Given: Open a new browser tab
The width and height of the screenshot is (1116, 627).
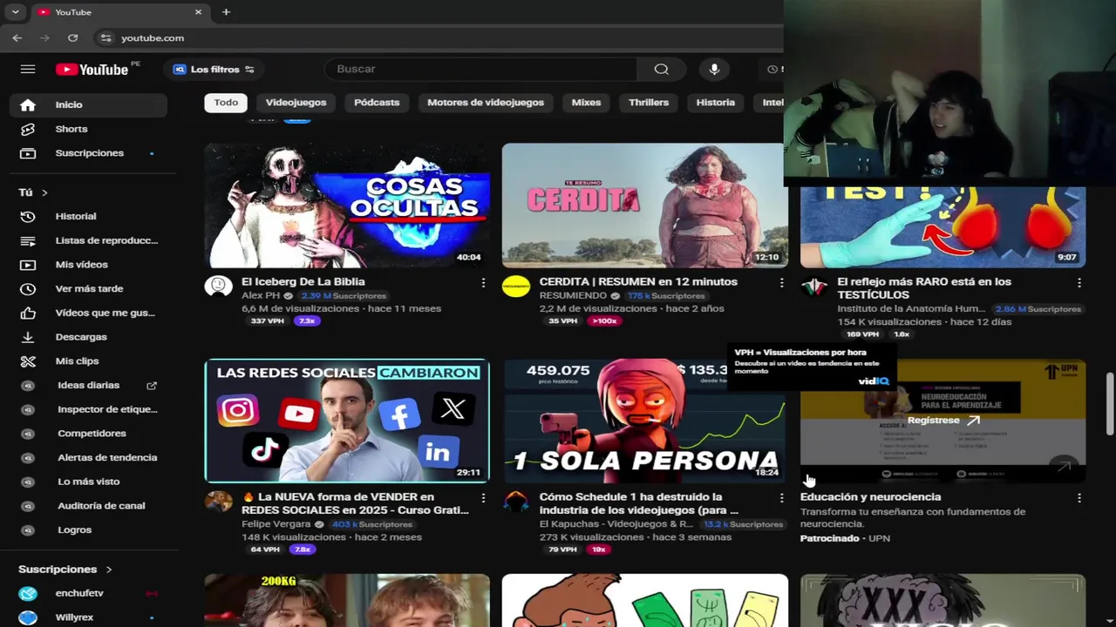Looking at the screenshot, I should (x=226, y=12).
